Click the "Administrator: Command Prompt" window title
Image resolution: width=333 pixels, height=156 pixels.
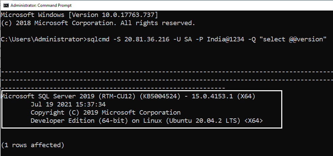click(x=41, y=5)
